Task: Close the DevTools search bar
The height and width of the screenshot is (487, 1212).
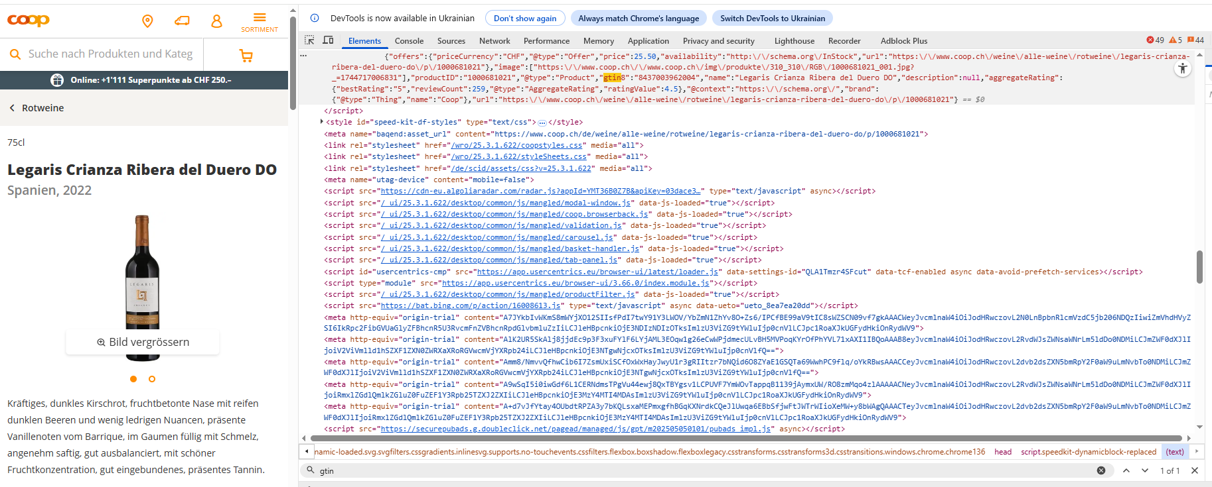Action: coord(1195,470)
